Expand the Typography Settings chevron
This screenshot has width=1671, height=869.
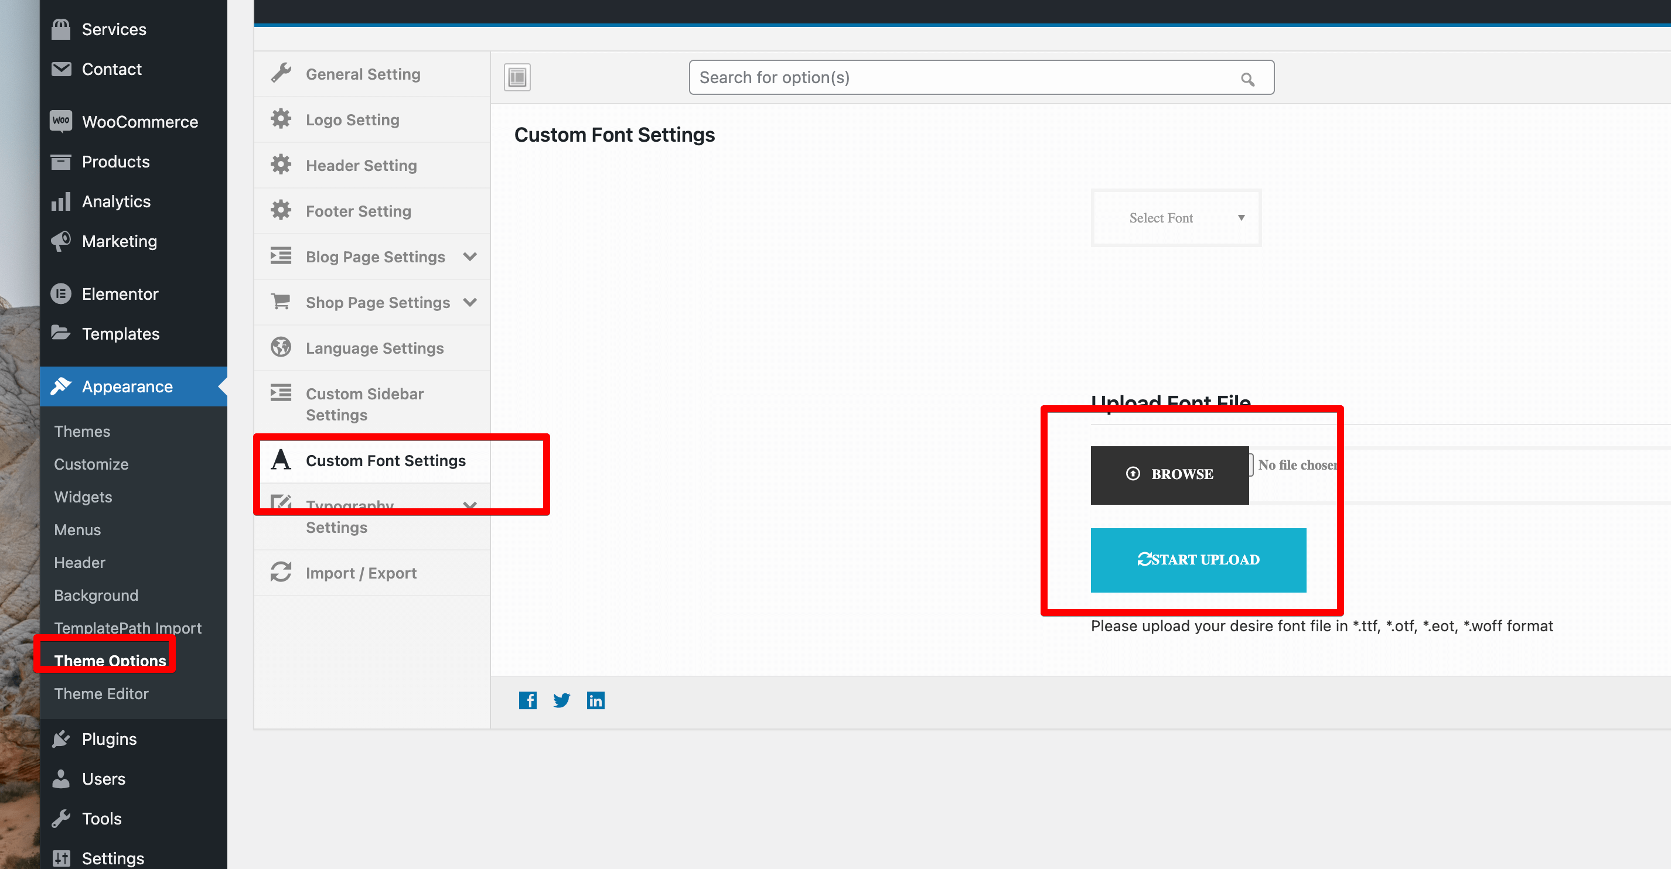coord(470,505)
